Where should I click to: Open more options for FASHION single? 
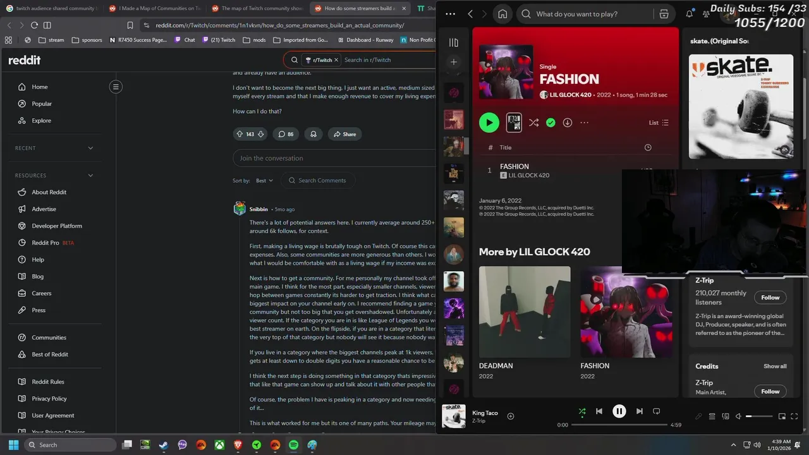584,123
